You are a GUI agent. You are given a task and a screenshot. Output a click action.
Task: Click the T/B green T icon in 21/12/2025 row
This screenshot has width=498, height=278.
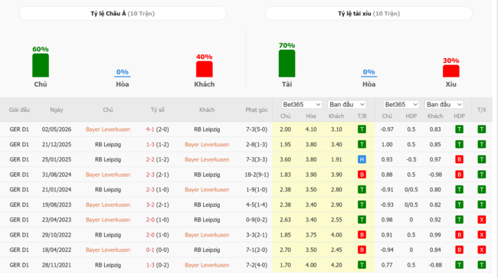point(362,145)
